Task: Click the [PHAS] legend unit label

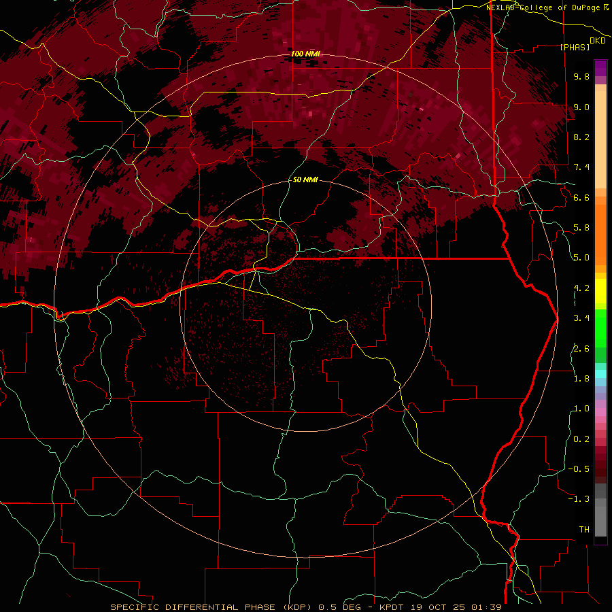Action: tap(575, 48)
